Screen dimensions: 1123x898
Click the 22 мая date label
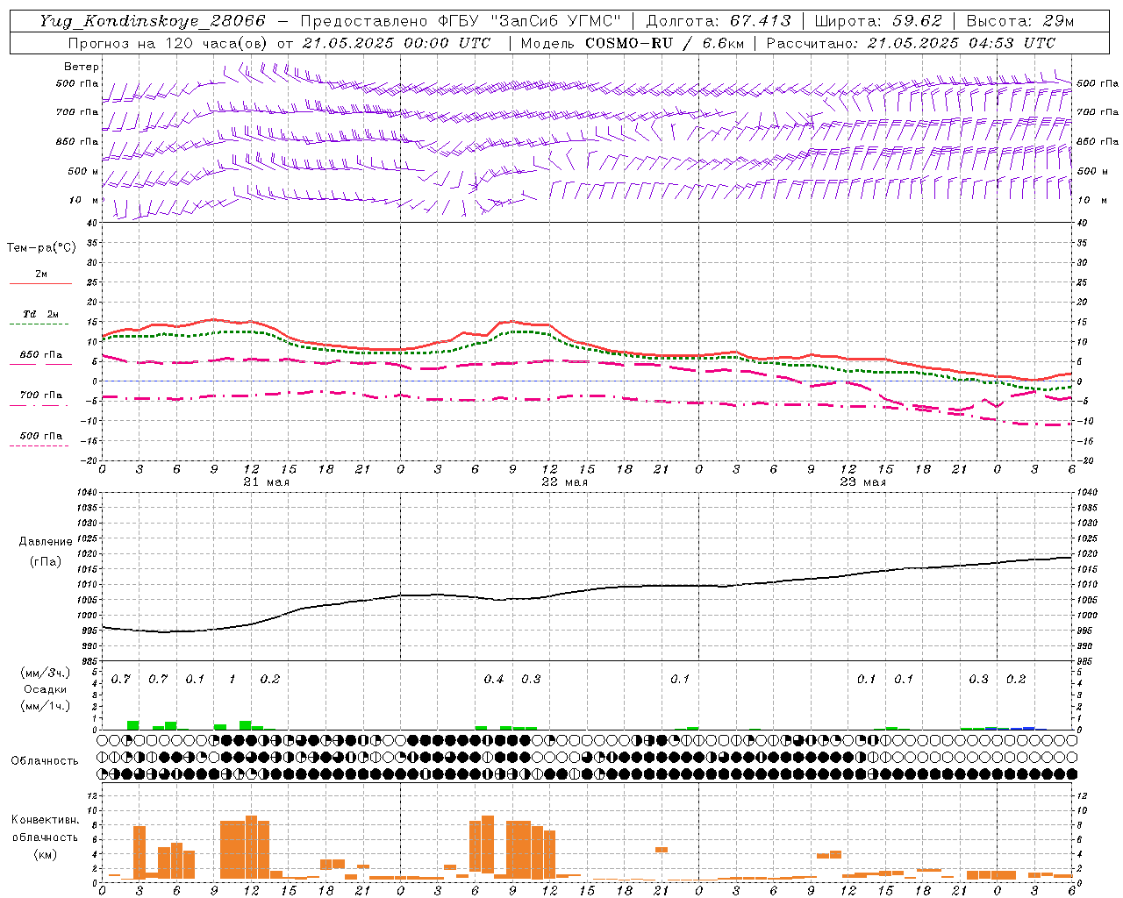[x=564, y=482]
